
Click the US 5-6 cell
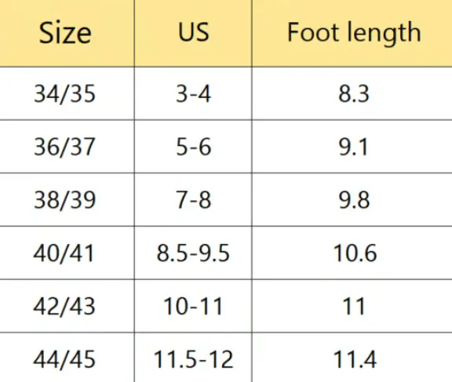point(193,147)
